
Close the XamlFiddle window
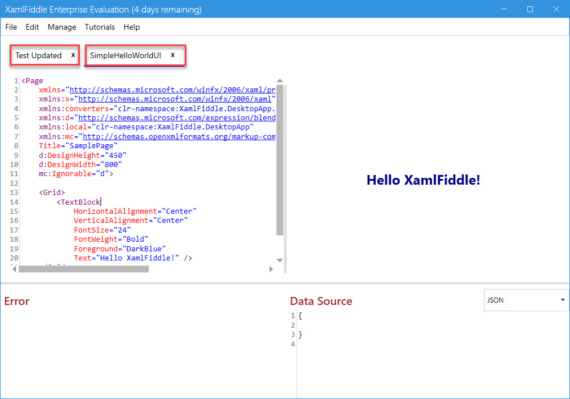click(556, 9)
